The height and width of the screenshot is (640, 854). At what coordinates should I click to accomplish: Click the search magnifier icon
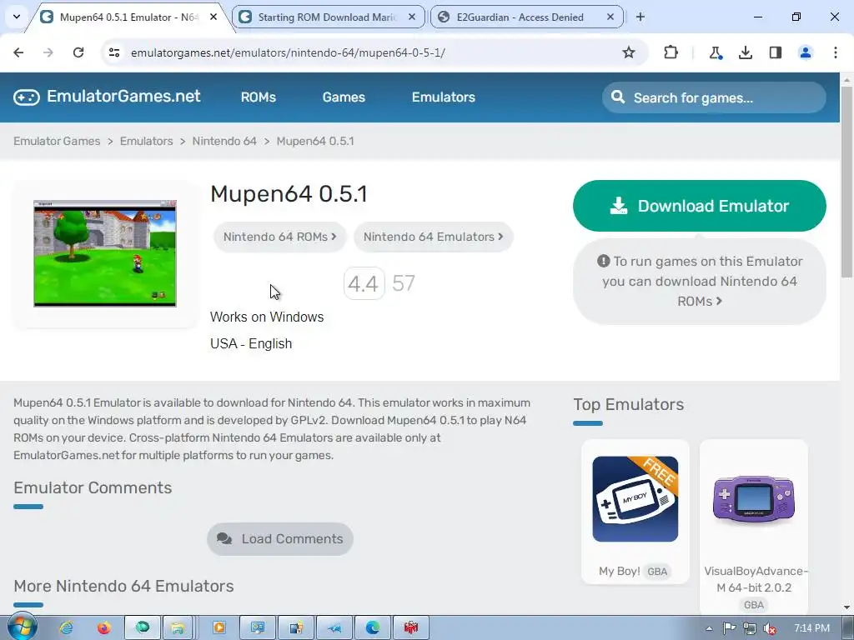[618, 97]
